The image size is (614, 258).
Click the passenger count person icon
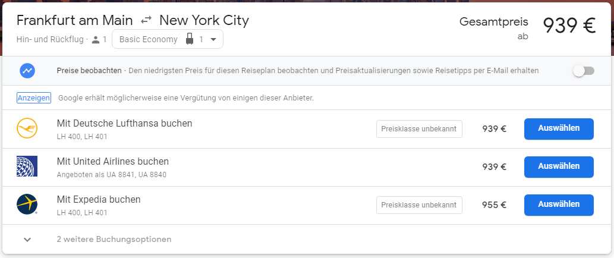point(96,40)
